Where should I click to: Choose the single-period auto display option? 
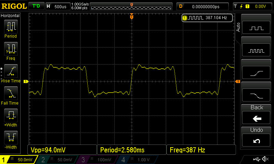[x=256, y=27]
